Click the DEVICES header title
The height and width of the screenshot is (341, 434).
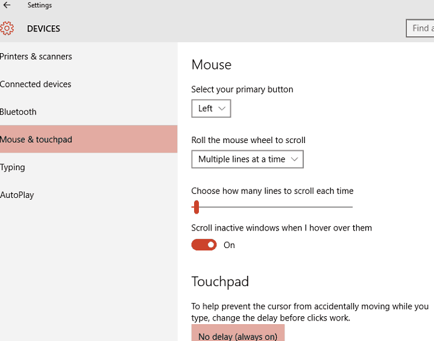pos(43,28)
